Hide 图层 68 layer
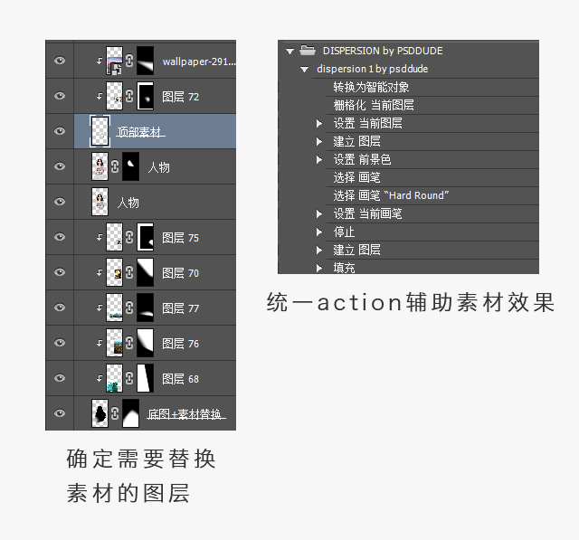Screen dimensions: 579x540 tap(60, 378)
